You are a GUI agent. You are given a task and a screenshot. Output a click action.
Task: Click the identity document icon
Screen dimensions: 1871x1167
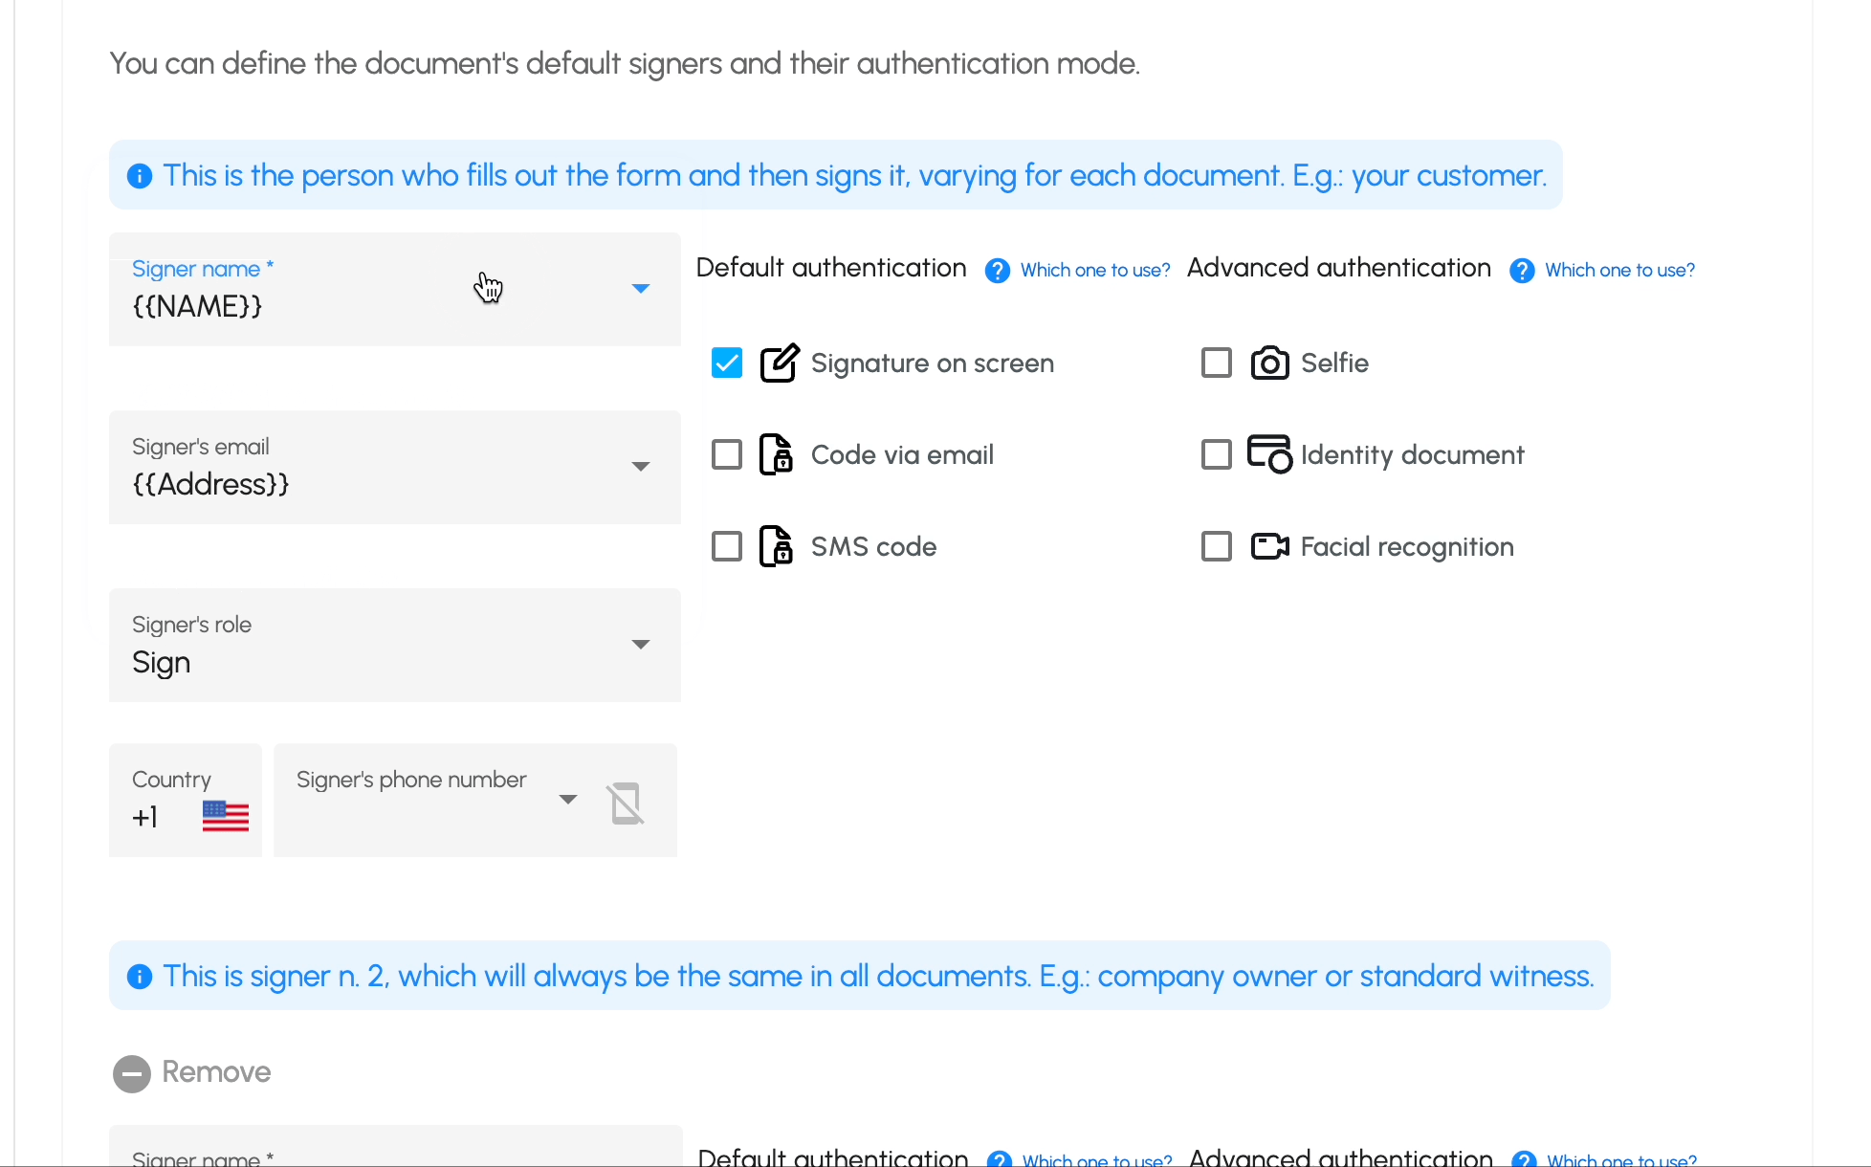1267,454
